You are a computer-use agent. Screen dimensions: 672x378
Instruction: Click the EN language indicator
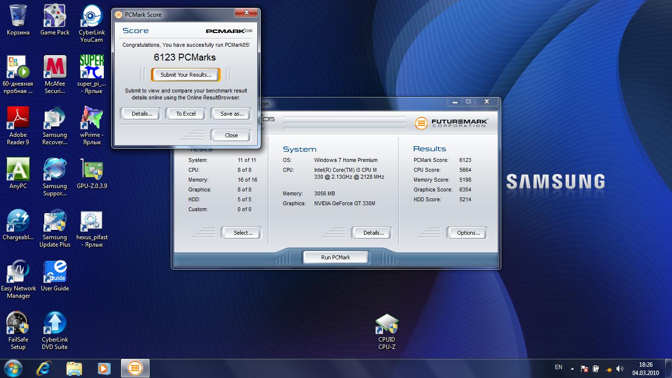tap(558, 367)
